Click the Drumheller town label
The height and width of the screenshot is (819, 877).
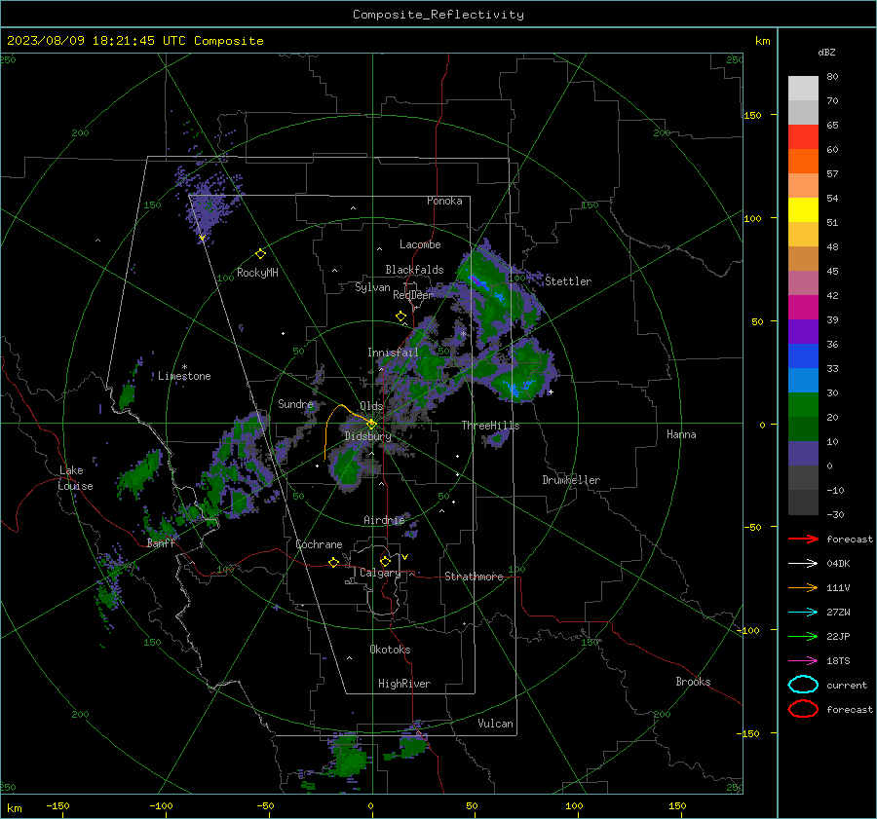(571, 480)
